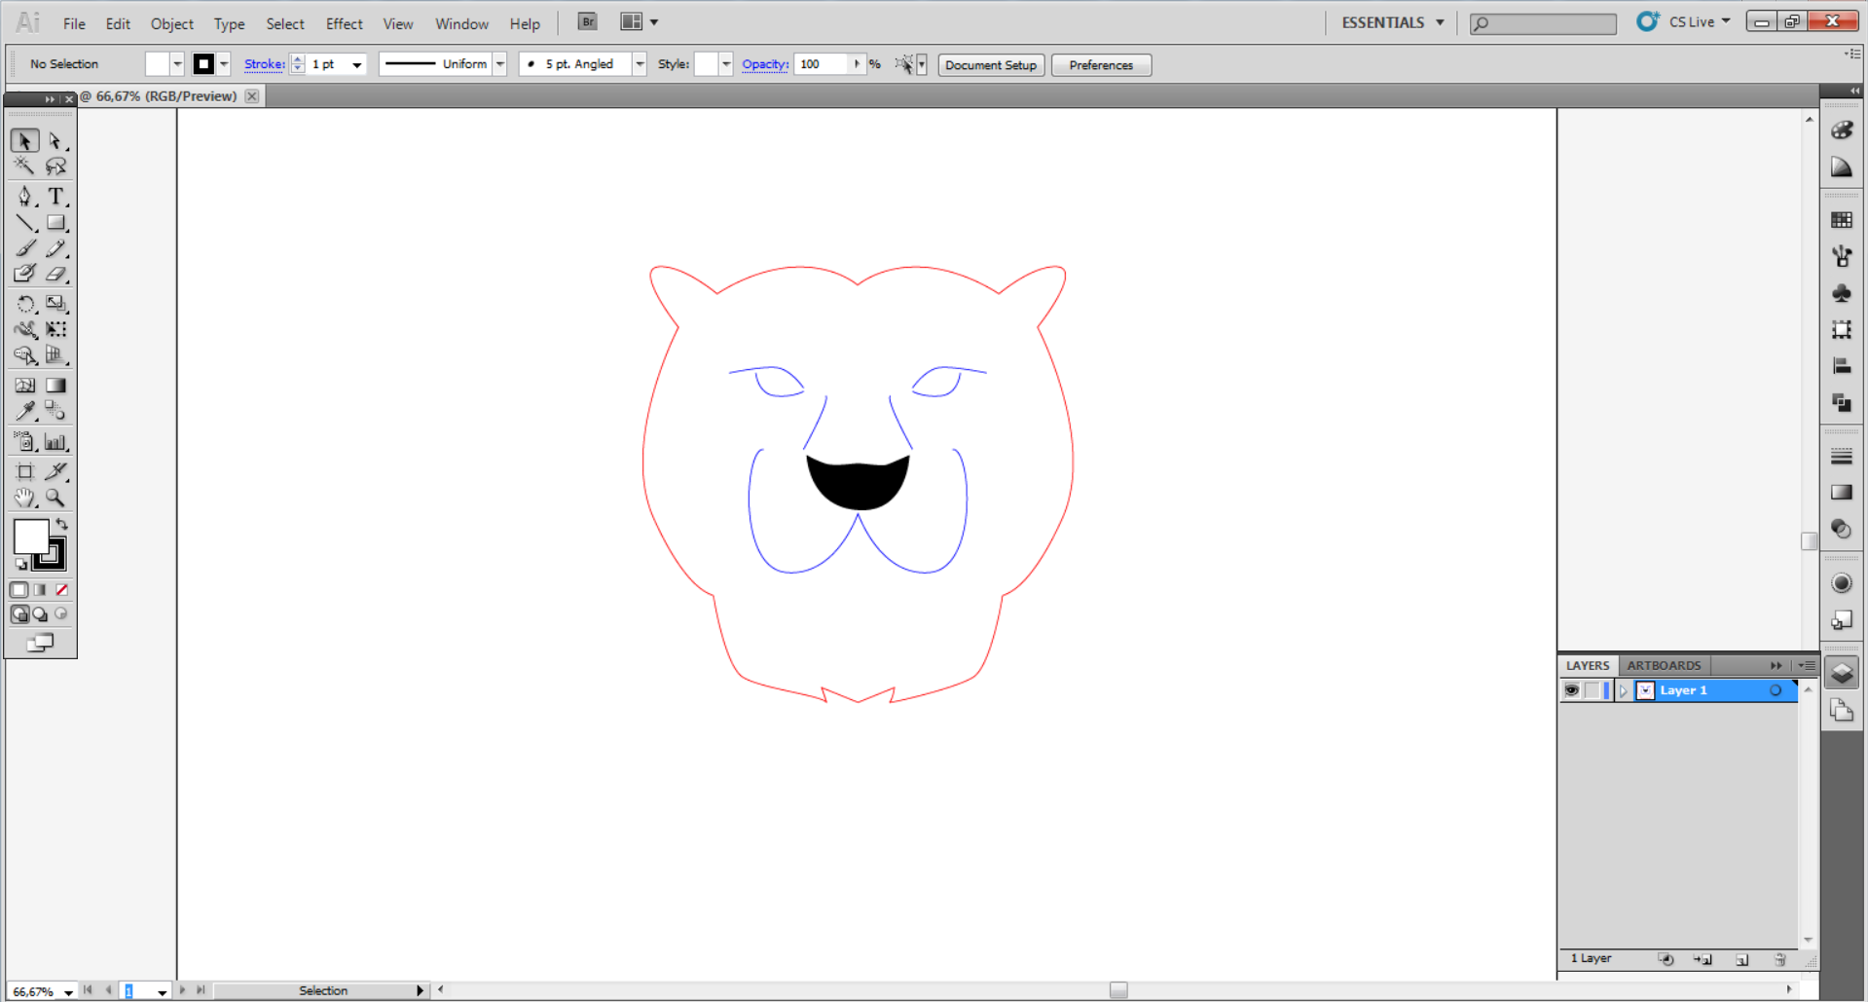
Task: Select the Rectangle tool
Action: pos(55,223)
